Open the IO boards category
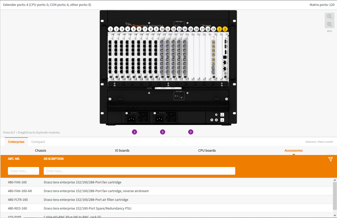Screen dimensions: 337x218 [122, 150]
